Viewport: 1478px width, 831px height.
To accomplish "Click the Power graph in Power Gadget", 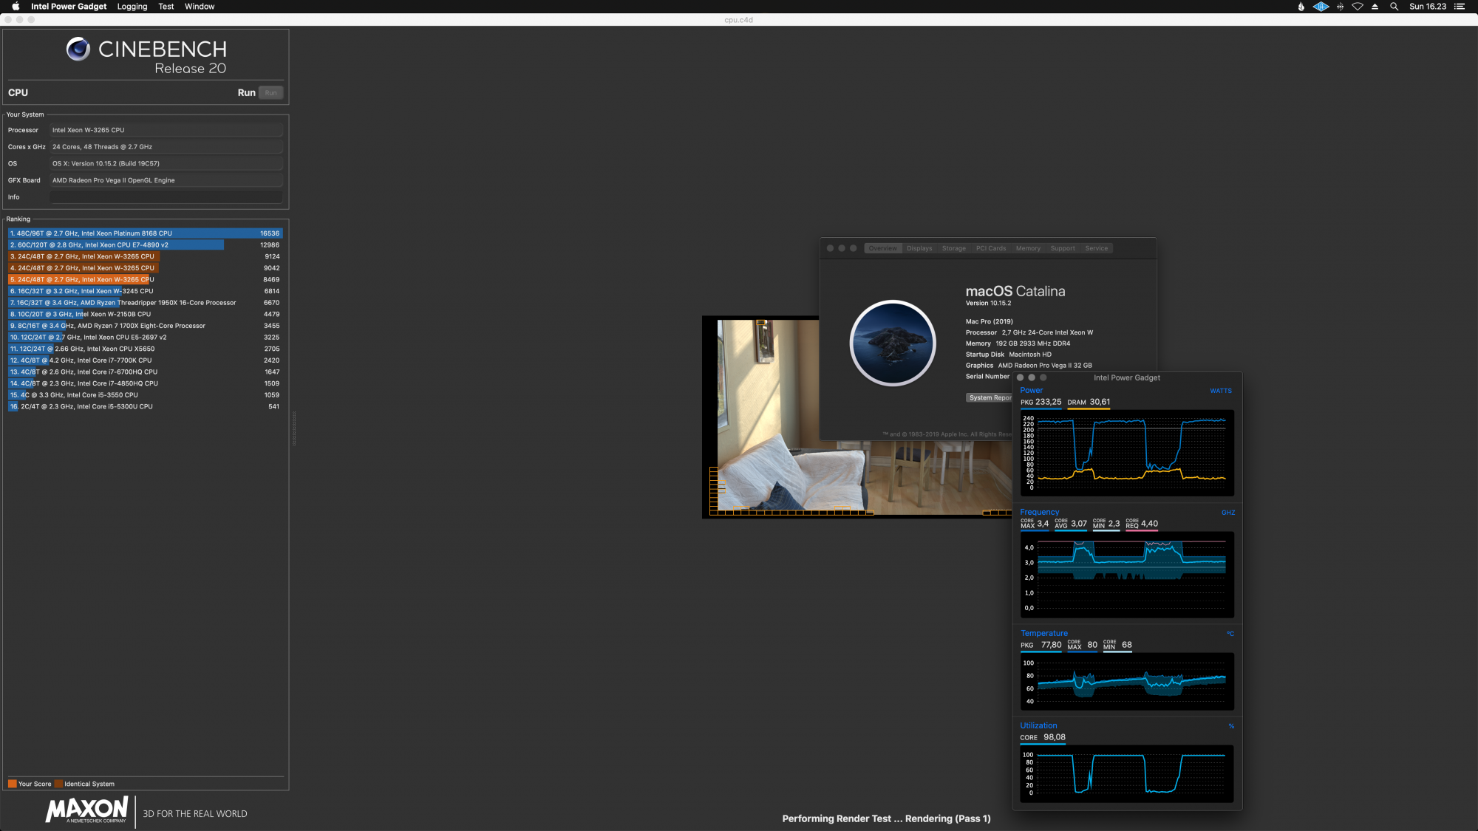I will click(1127, 454).
